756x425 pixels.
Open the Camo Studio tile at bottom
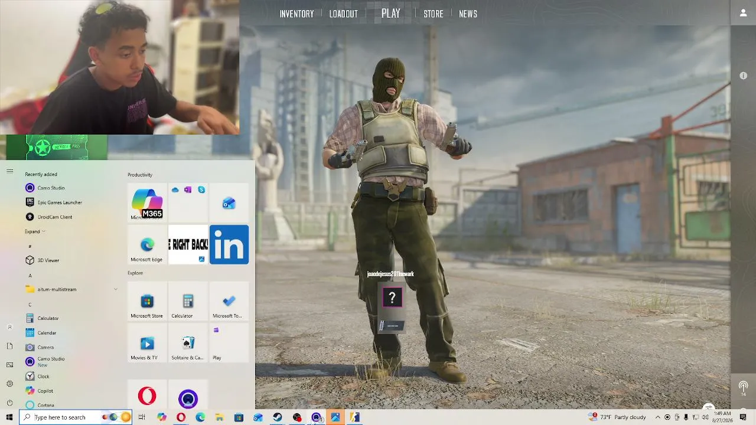(x=188, y=395)
